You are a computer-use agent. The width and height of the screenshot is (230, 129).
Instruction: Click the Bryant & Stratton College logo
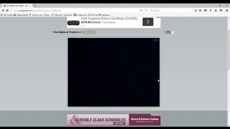[144, 120]
